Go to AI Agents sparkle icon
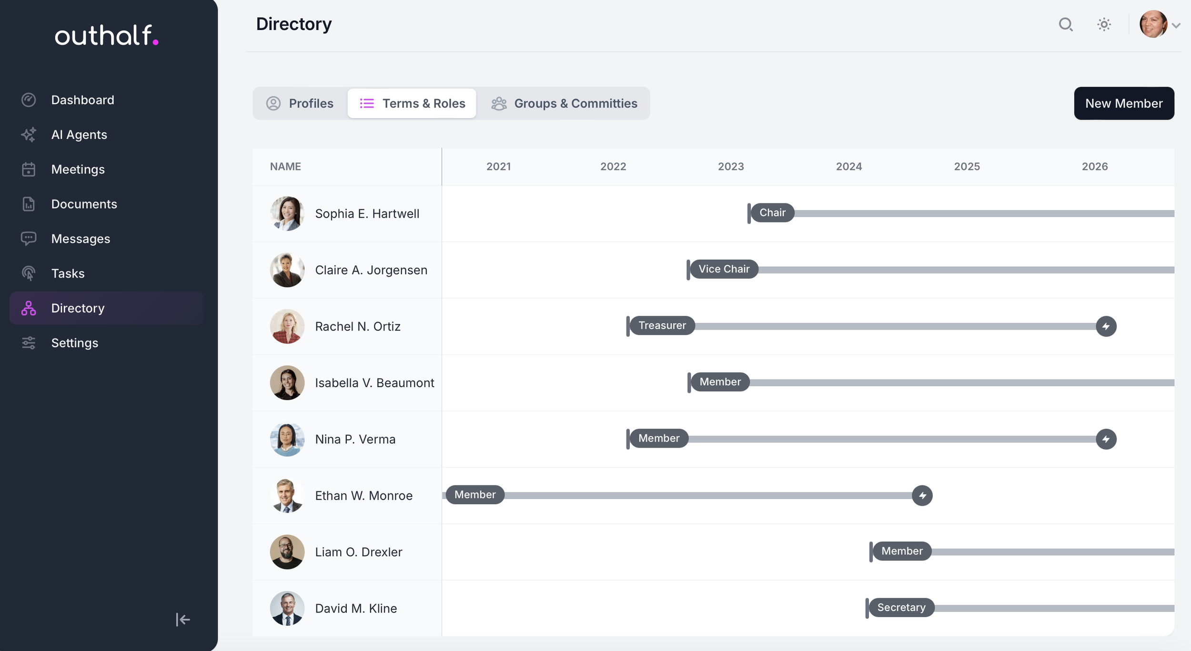 click(x=29, y=135)
